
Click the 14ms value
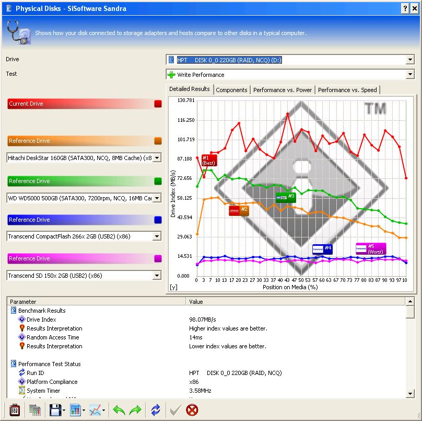(196, 337)
